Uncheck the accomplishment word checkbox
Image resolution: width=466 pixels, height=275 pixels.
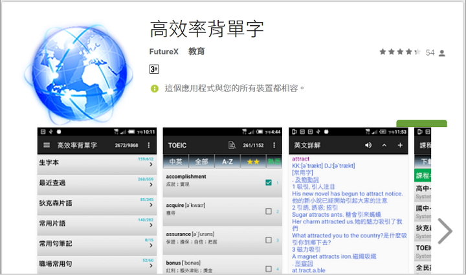click(x=269, y=183)
